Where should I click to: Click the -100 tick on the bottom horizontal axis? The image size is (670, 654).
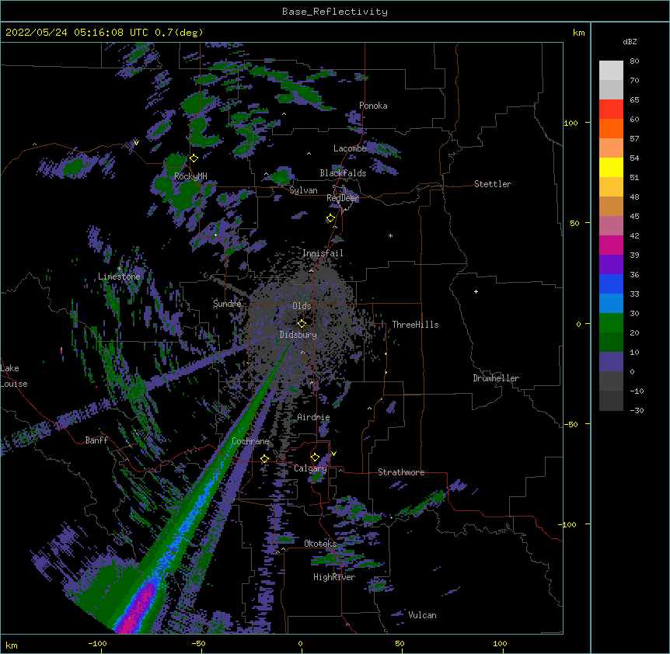(x=97, y=643)
